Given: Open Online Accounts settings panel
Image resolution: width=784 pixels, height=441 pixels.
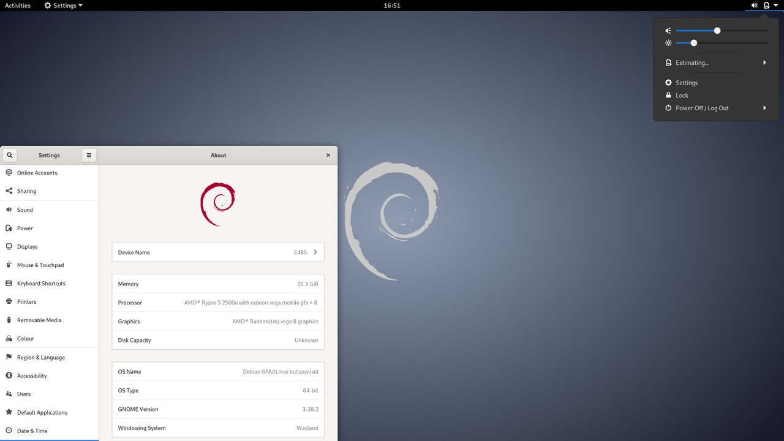Looking at the screenshot, I should tap(49, 173).
